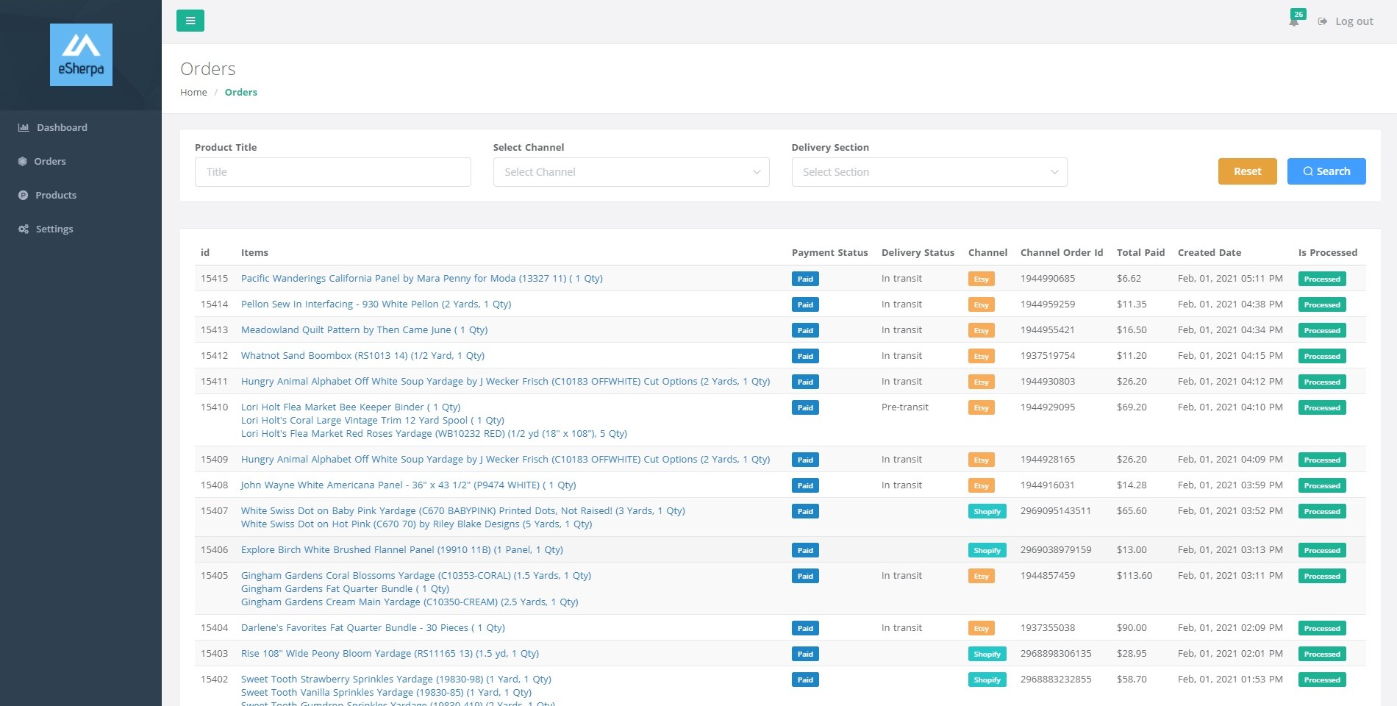The width and height of the screenshot is (1397, 706).
Task: Open the Delivery Section dropdown
Action: click(x=929, y=172)
